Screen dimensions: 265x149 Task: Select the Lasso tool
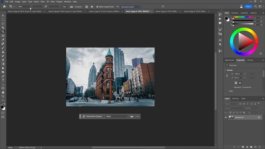click(x=3, y=24)
